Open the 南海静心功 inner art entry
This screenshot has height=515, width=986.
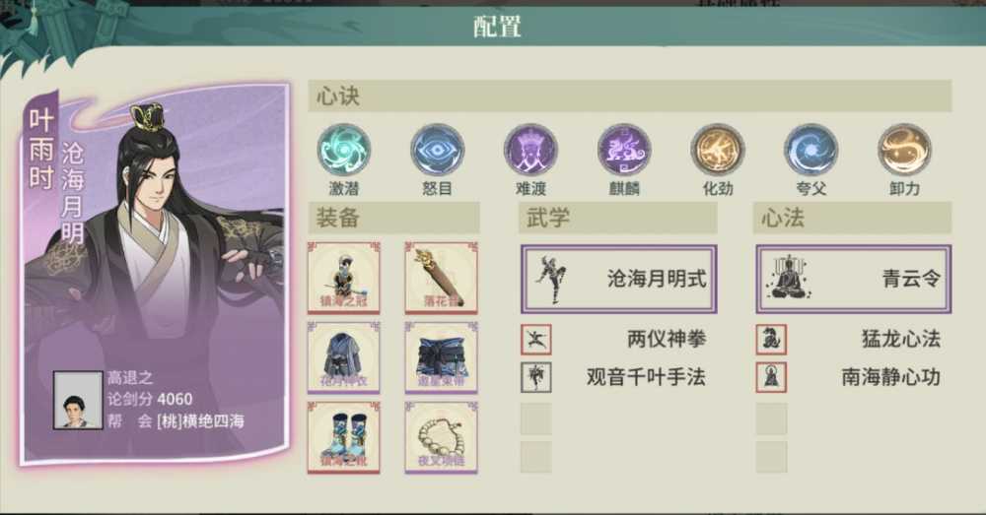pos(848,377)
